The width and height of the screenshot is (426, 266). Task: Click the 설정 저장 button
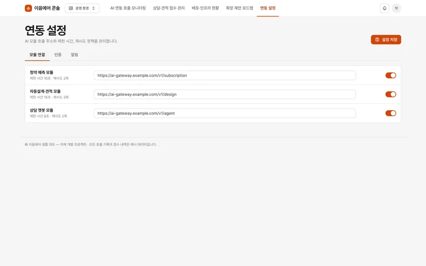pos(386,39)
